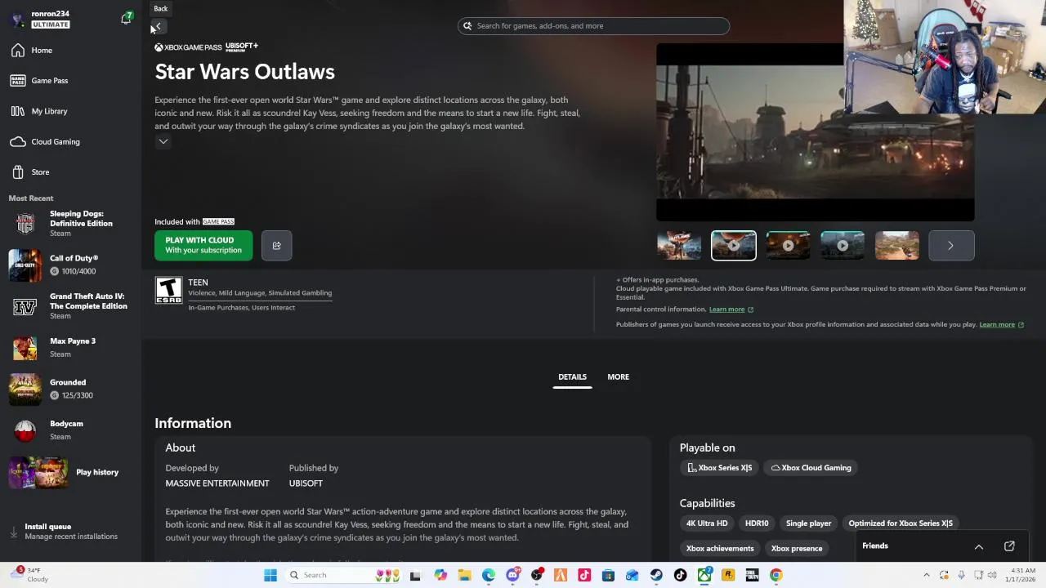
Task: Open Play history
Action: [70, 472]
